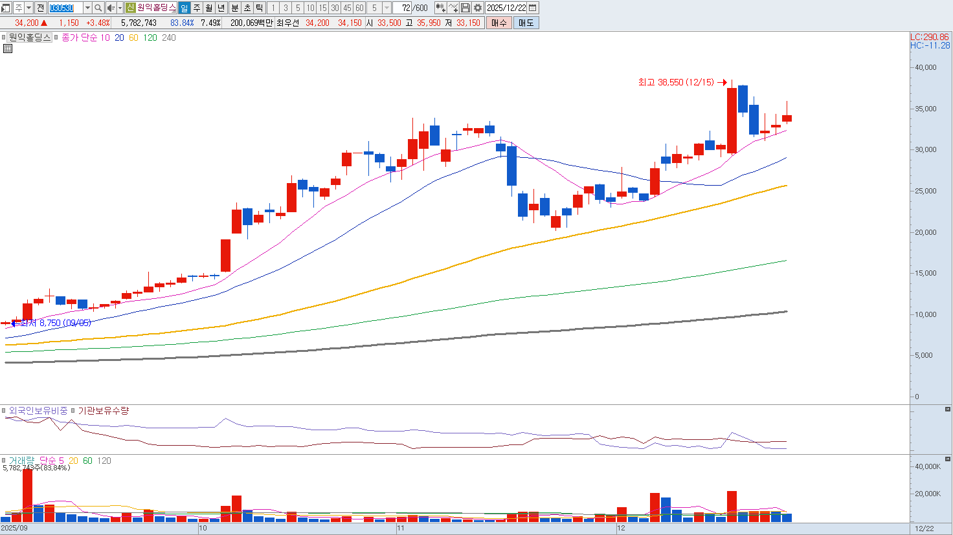Toggle the 기관보유수량 indicator marker

pos(73,411)
